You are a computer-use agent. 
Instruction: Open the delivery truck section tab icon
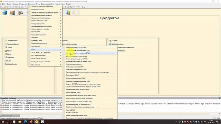click(x=20, y=13)
